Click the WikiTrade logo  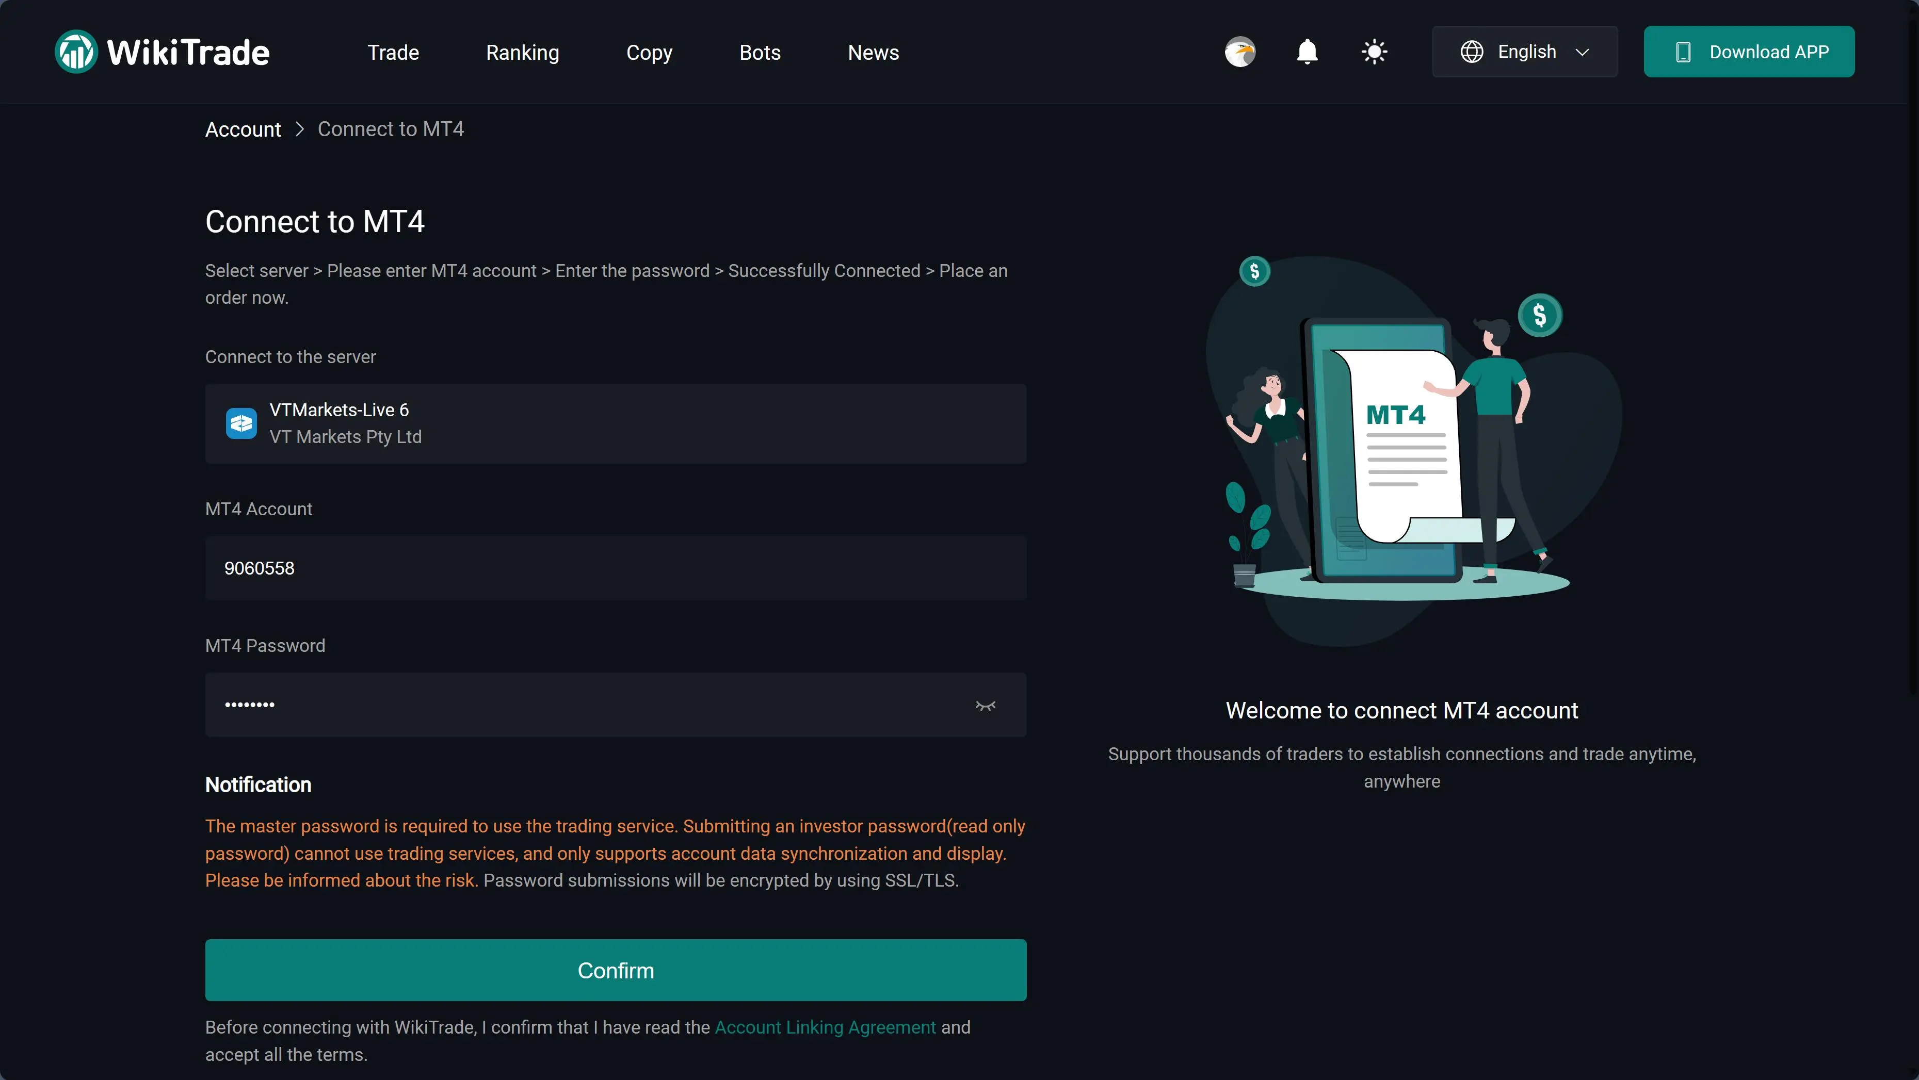click(x=162, y=52)
